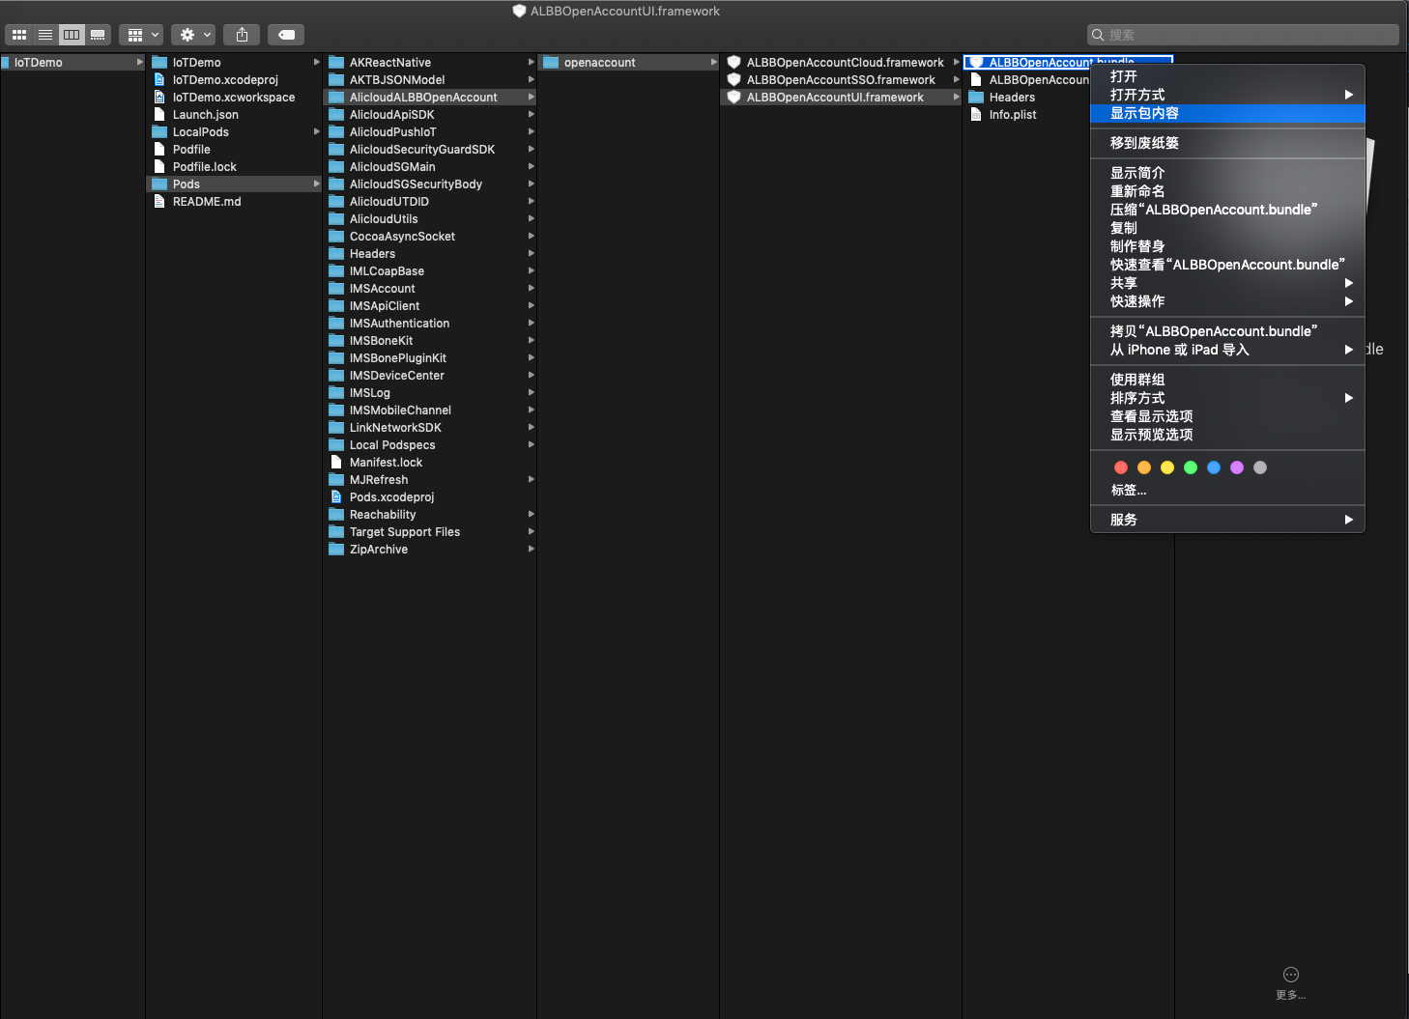The height and width of the screenshot is (1019, 1409).
Task: Click the Info.plist file icon
Action: point(976,115)
